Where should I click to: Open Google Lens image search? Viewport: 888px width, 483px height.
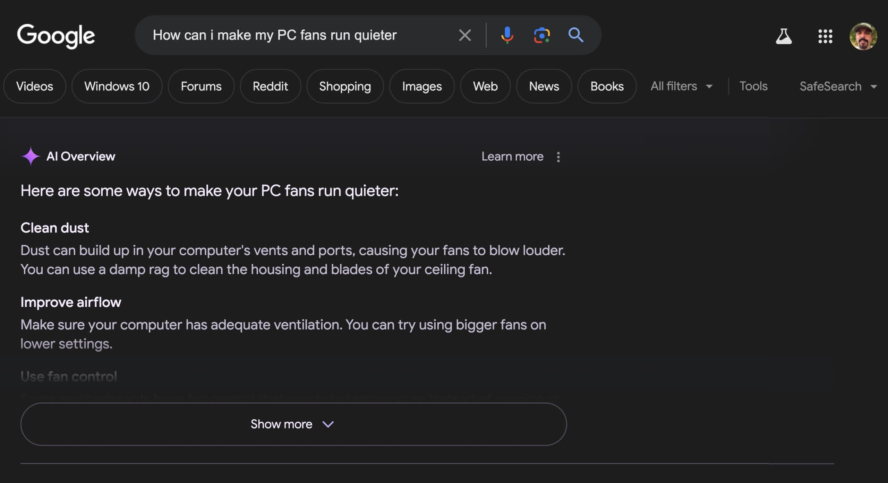click(542, 35)
